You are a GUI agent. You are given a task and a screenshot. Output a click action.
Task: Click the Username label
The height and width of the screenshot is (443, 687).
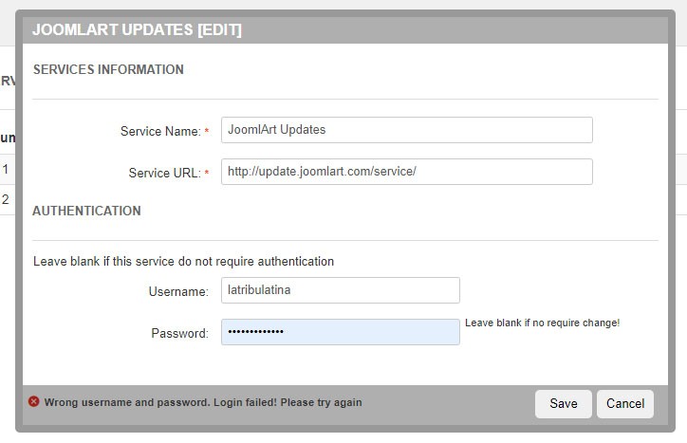tap(177, 291)
